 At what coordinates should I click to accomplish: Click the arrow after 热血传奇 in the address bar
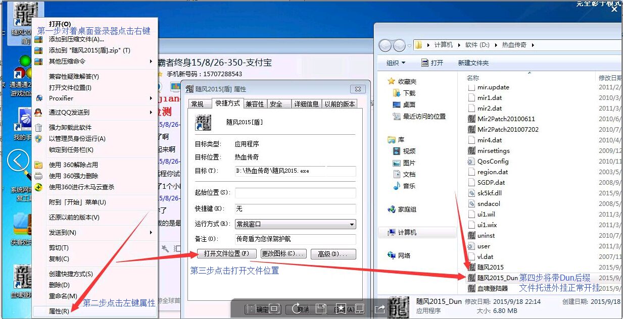533,45
